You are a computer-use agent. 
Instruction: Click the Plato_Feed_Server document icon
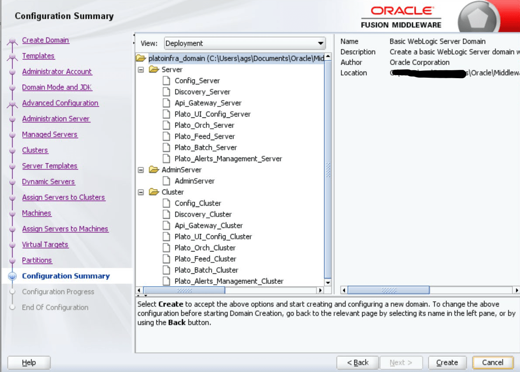coord(166,136)
